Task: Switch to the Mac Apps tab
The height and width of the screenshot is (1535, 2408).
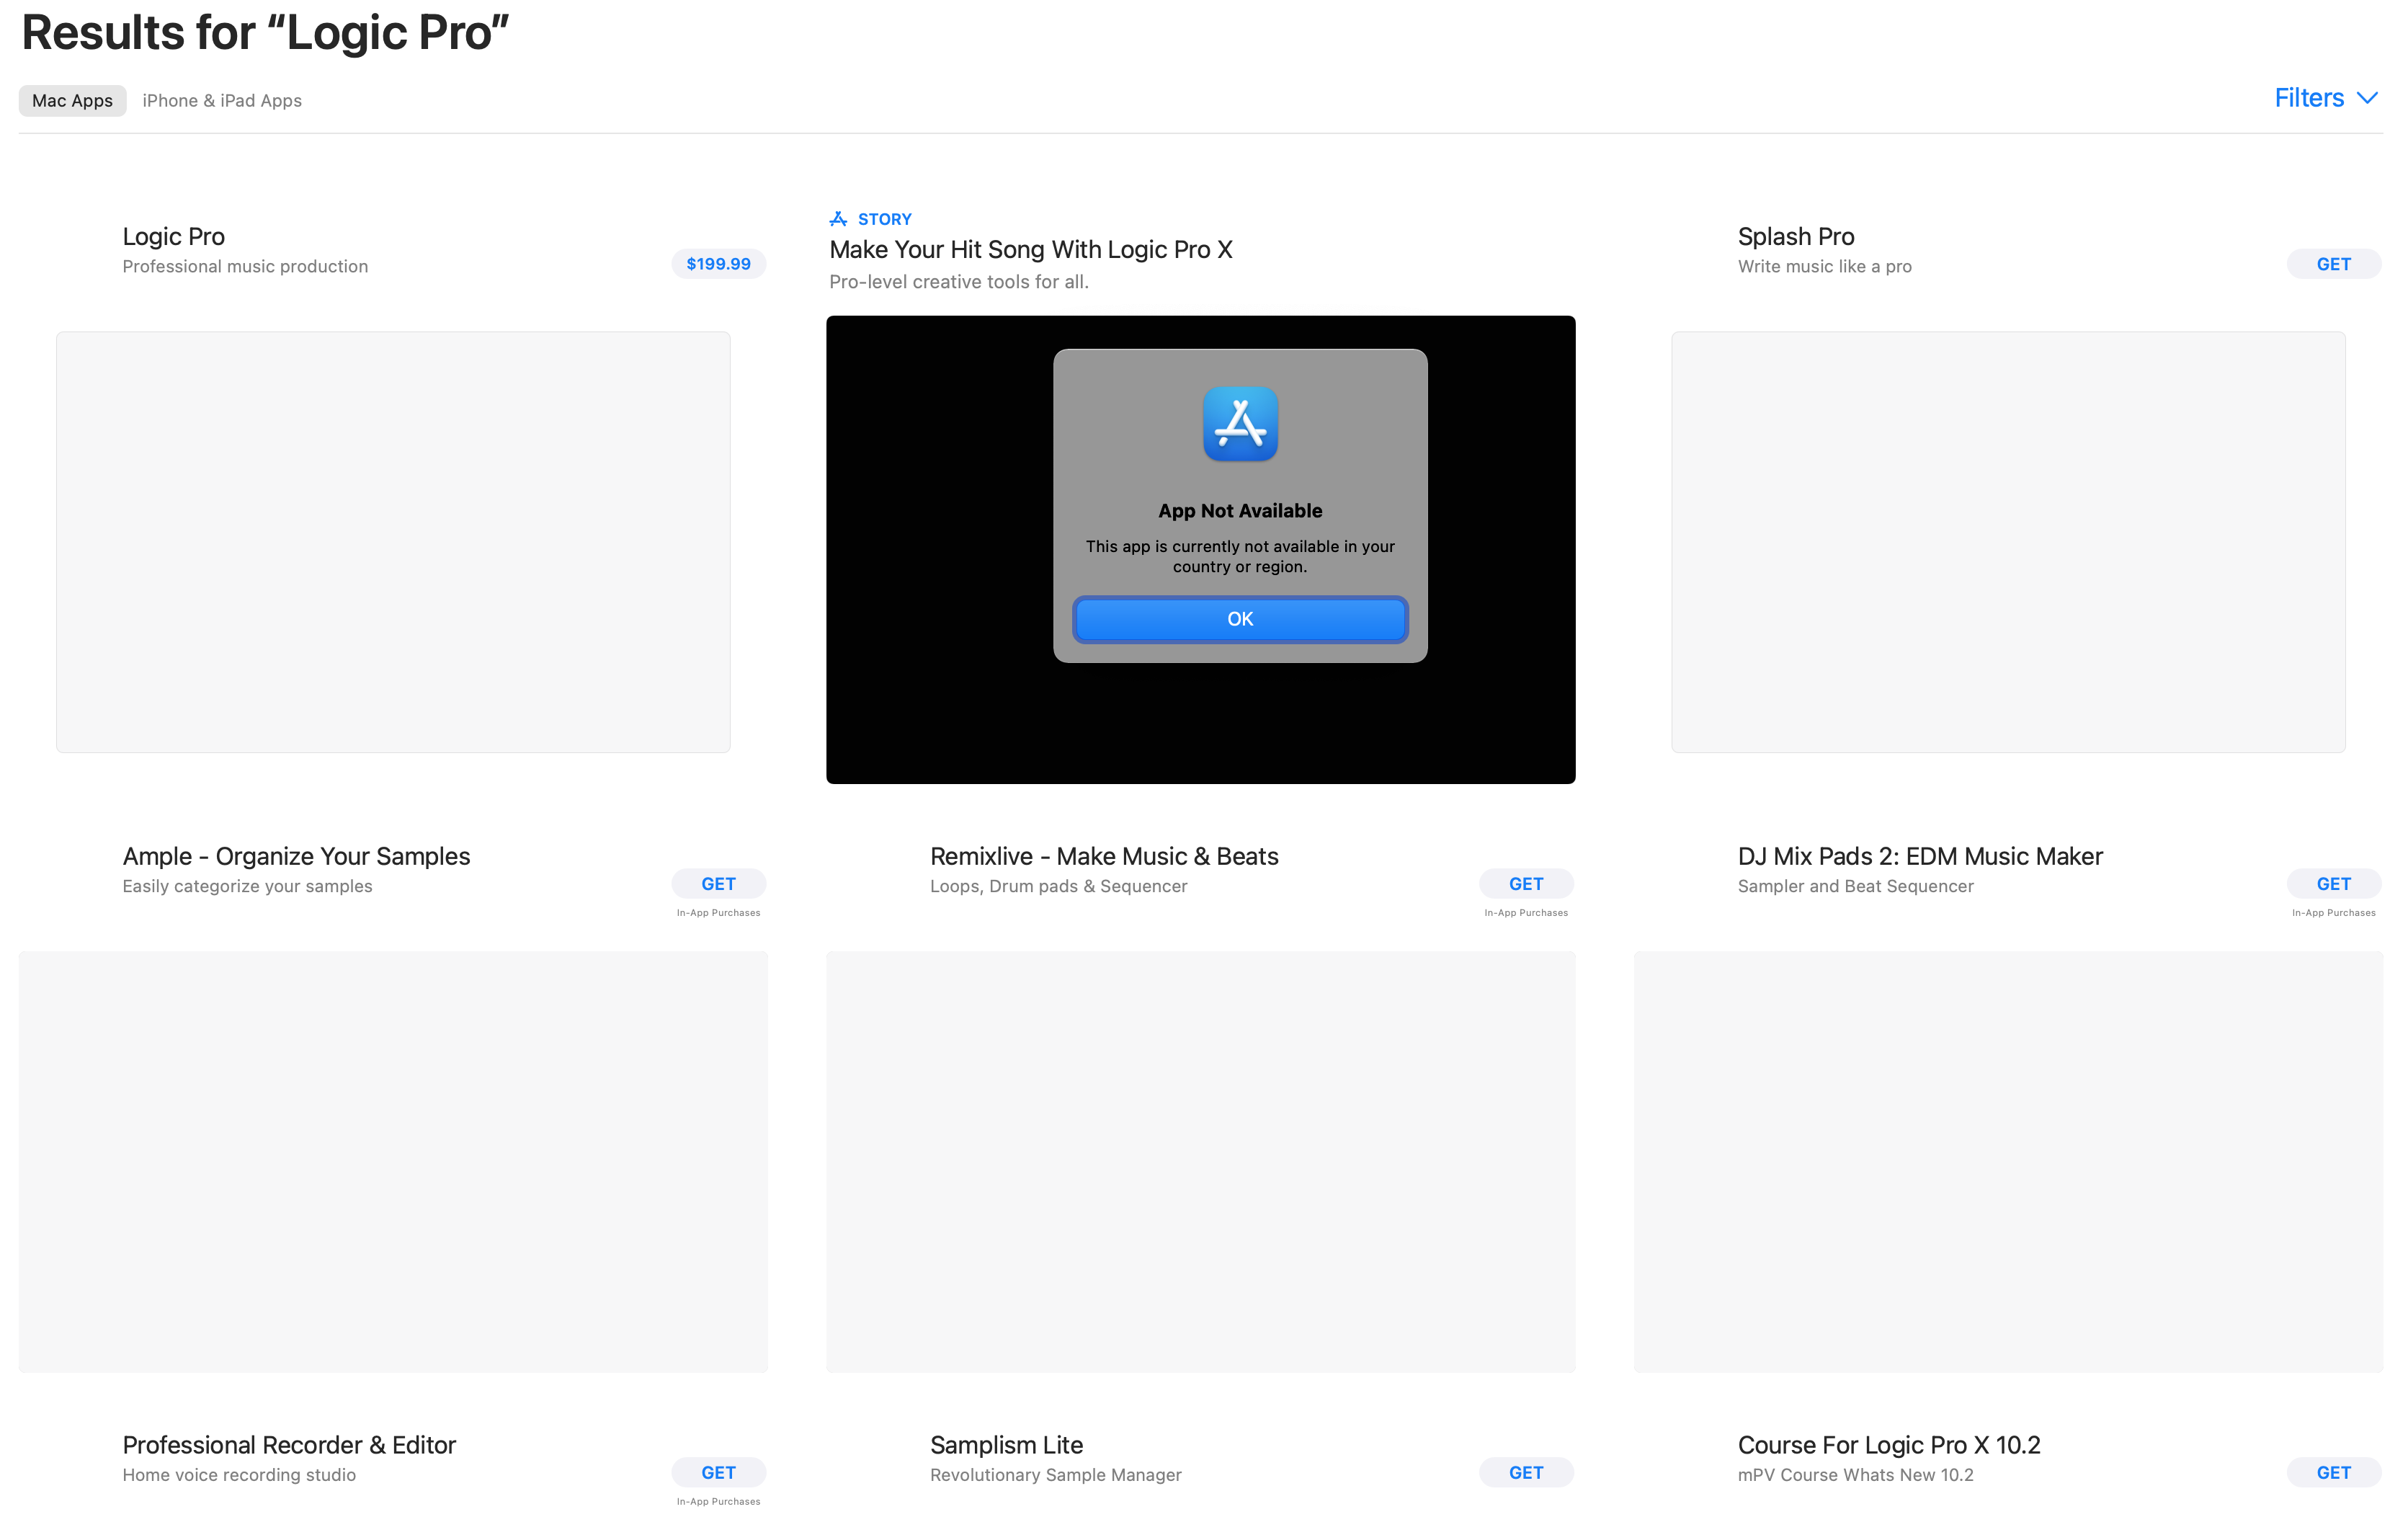Action: 72,101
